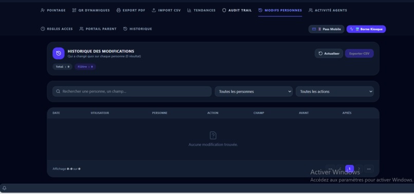
Task: Select the Audit Trail tab
Action: tap(237, 10)
